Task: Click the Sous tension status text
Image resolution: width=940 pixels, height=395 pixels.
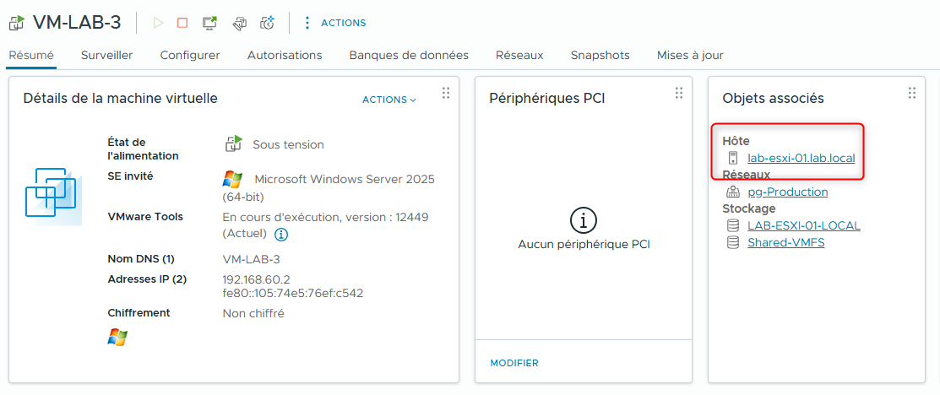Action: [288, 144]
